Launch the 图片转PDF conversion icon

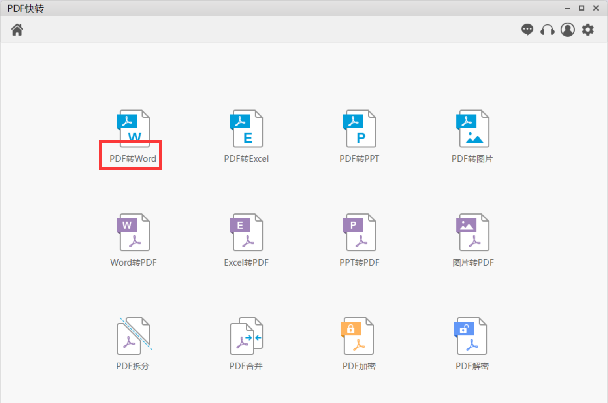coord(472,232)
